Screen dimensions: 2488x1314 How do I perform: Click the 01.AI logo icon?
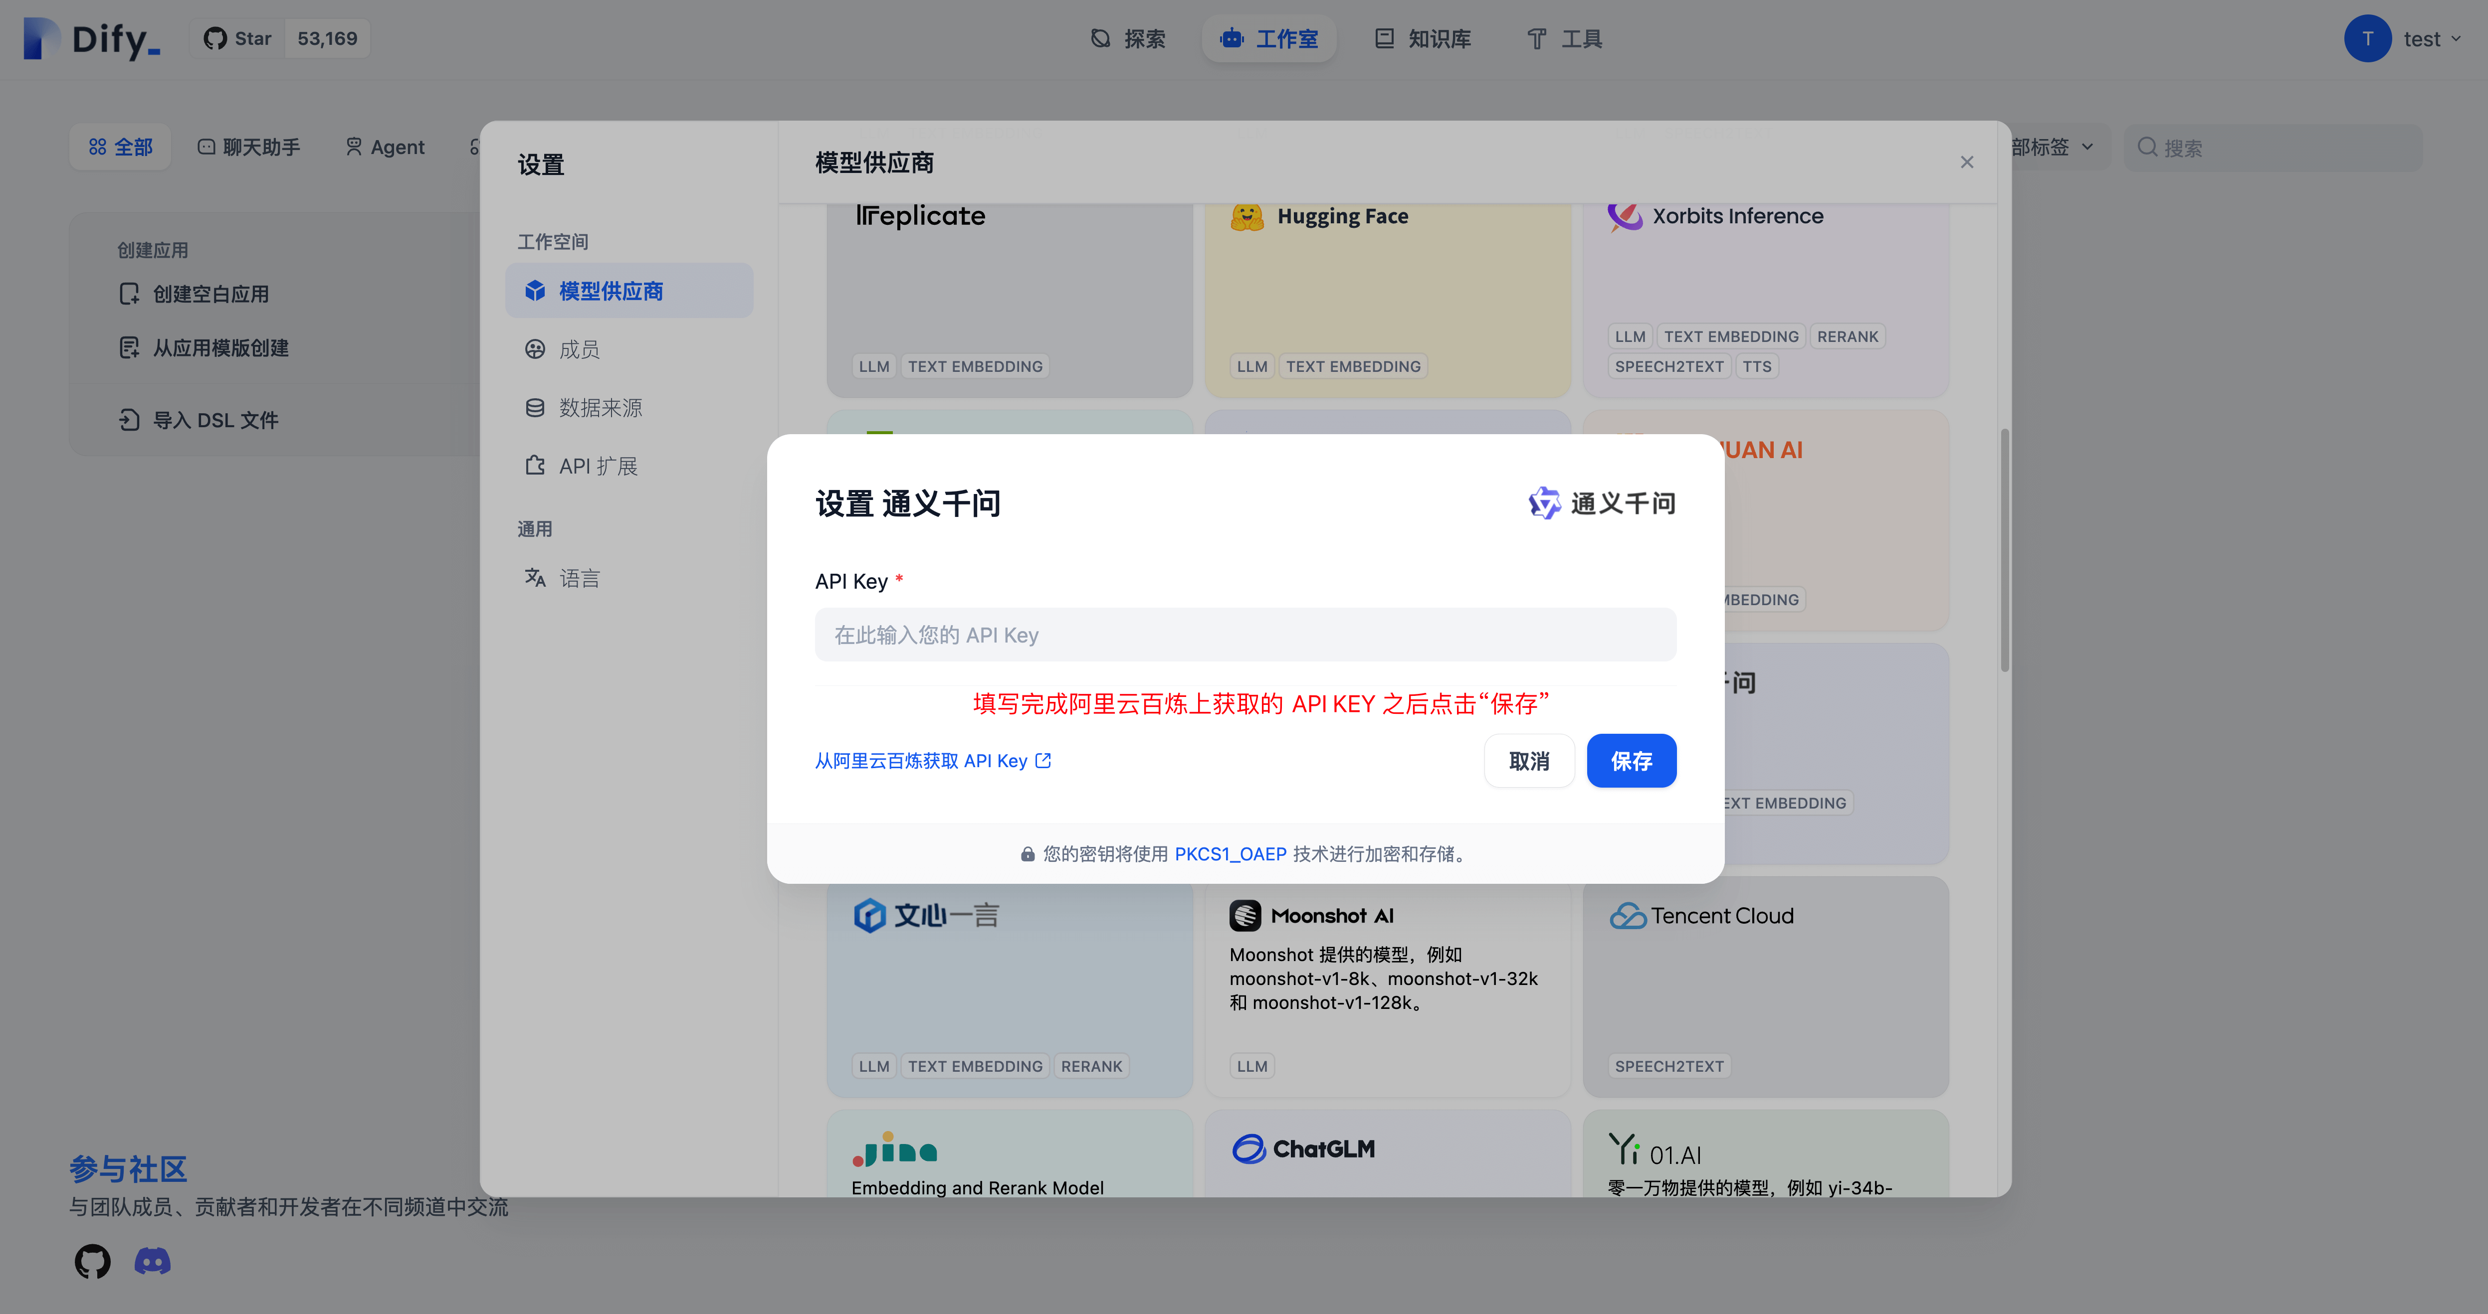(1624, 1149)
